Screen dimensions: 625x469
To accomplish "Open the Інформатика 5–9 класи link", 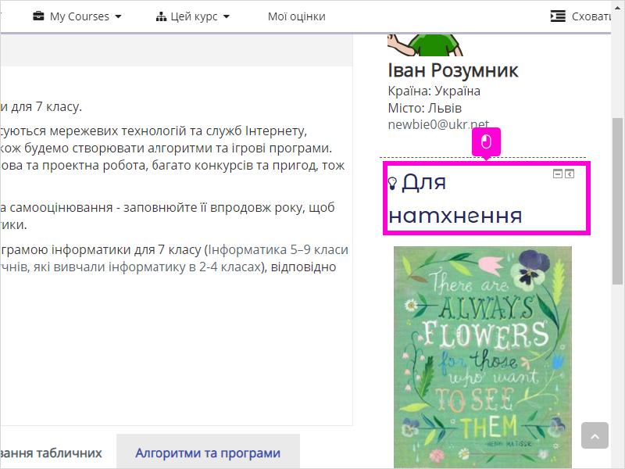I will pyautogui.click(x=278, y=249).
